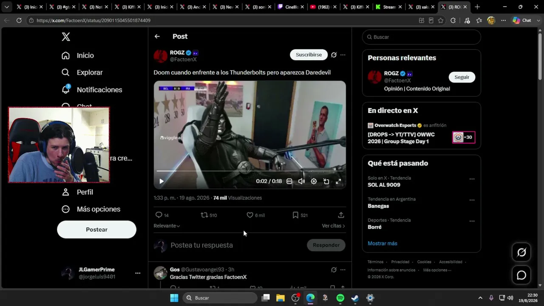Open a new browser tab
Viewport: 544px width, 306px height.
point(477,7)
